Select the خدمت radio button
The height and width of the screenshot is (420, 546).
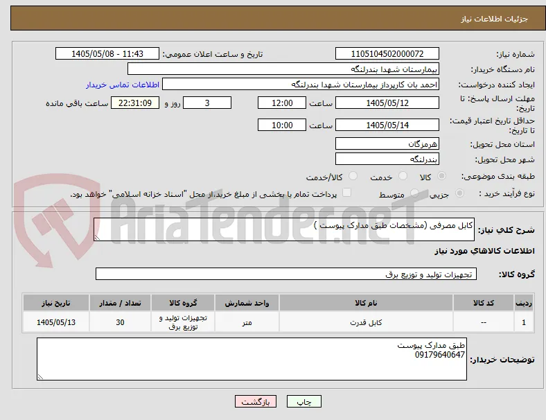[403, 176]
